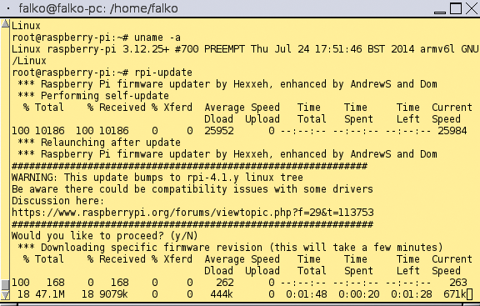Click the average download value '25952'

(x=219, y=131)
